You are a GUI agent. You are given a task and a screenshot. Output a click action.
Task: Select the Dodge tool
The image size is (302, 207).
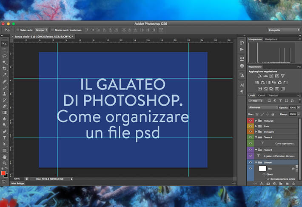click(x=5, y=125)
